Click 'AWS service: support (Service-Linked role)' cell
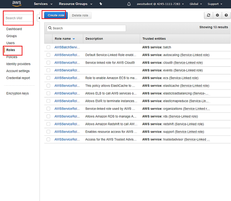This screenshot has height=201, width=231. 173,132
